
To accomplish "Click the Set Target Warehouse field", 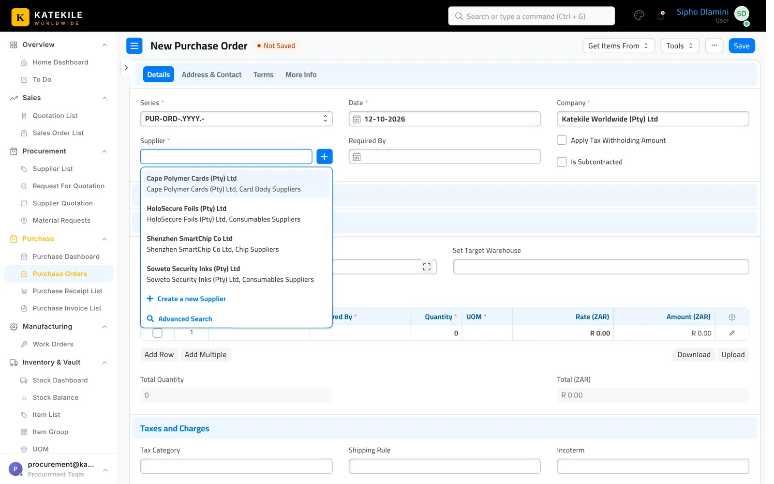I will [601, 267].
